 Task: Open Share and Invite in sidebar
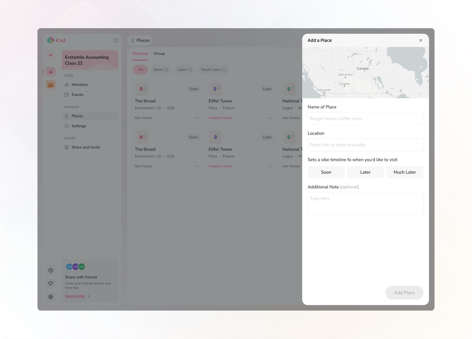[90, 147]
